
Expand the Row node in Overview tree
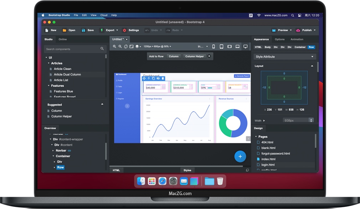55,167
